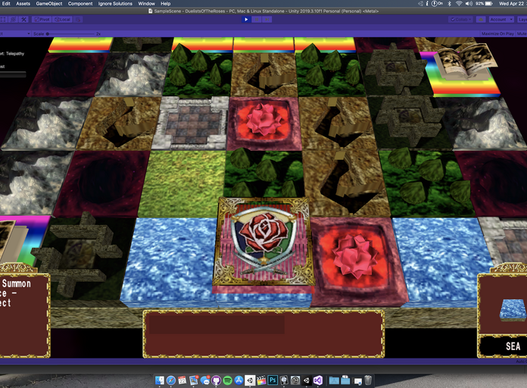The image size is (527, 388).
Task: Select the Rect transform tool in Unity toolbar
Action: [3, 20]
